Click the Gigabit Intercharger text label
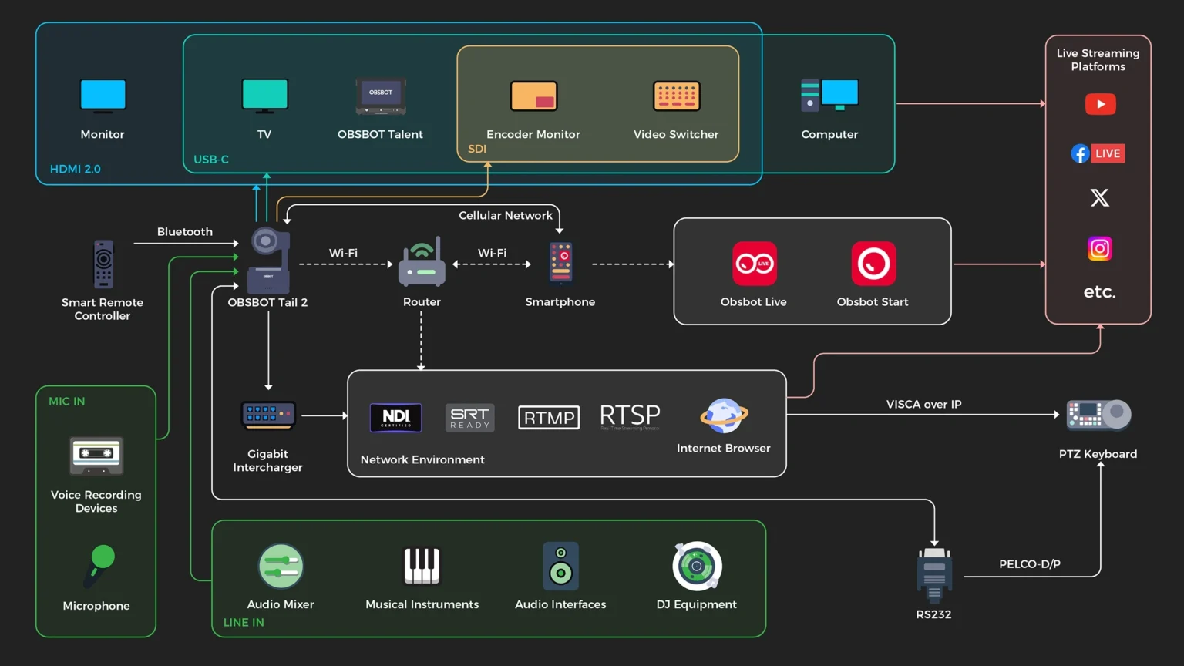The height and width of the screenshot is (666, 1184). 267,461
